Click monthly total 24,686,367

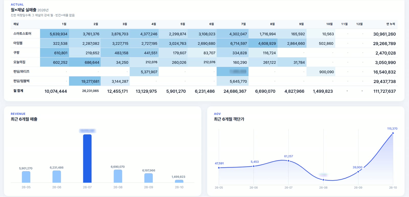point(235,91)
